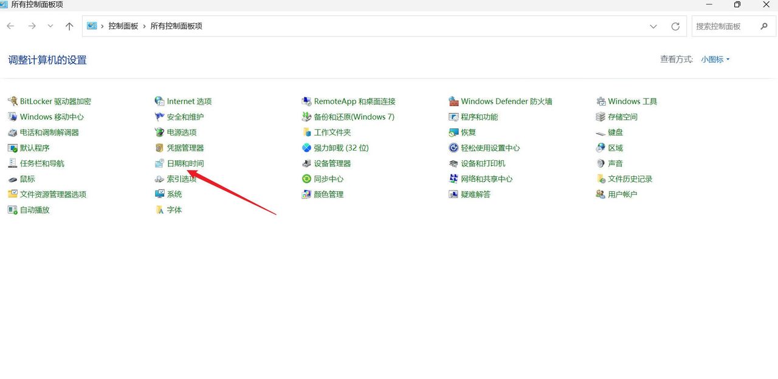Image resolution: width=778 pixels, height=379 pixels.
Task: Click the 疑难解答 link
Action: 476,194
